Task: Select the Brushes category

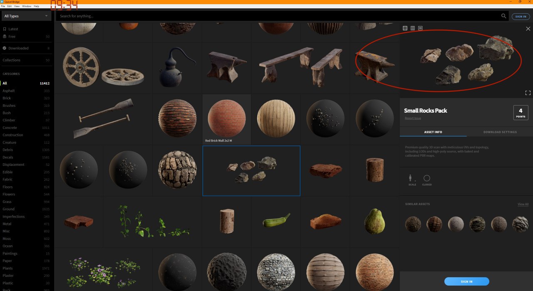Action: tap(26, 106)
